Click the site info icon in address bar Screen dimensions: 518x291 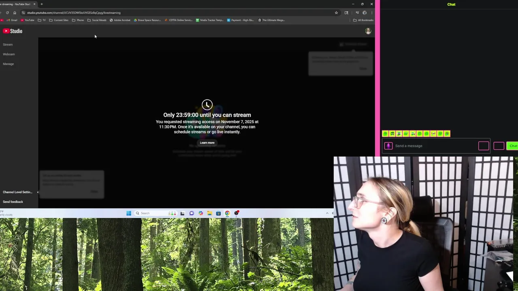click(23, 13)
